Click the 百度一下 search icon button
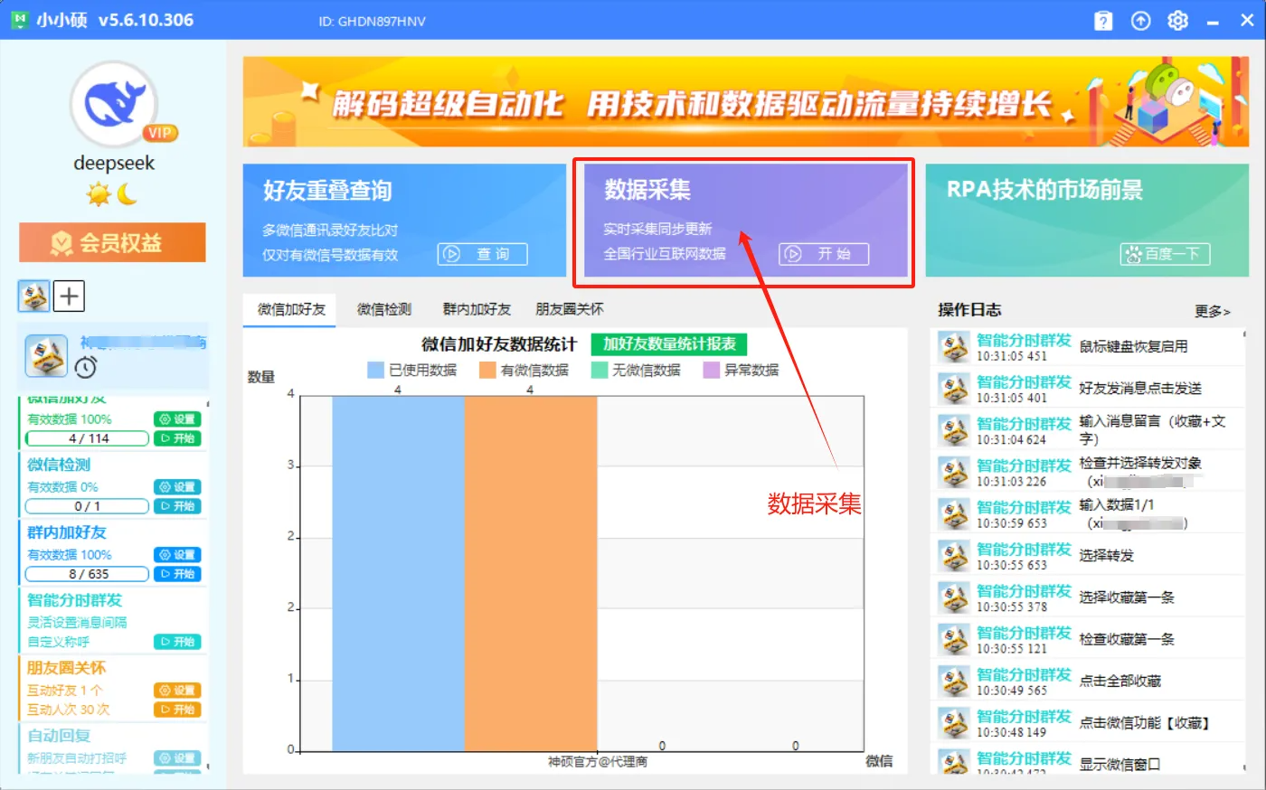Image resolution: width=1266 pixels, height=790 pixels. tap(1164, 254)
